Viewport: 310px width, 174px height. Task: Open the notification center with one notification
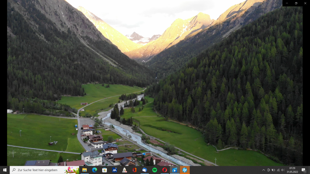pyautogui.click(x=304, y=170)
